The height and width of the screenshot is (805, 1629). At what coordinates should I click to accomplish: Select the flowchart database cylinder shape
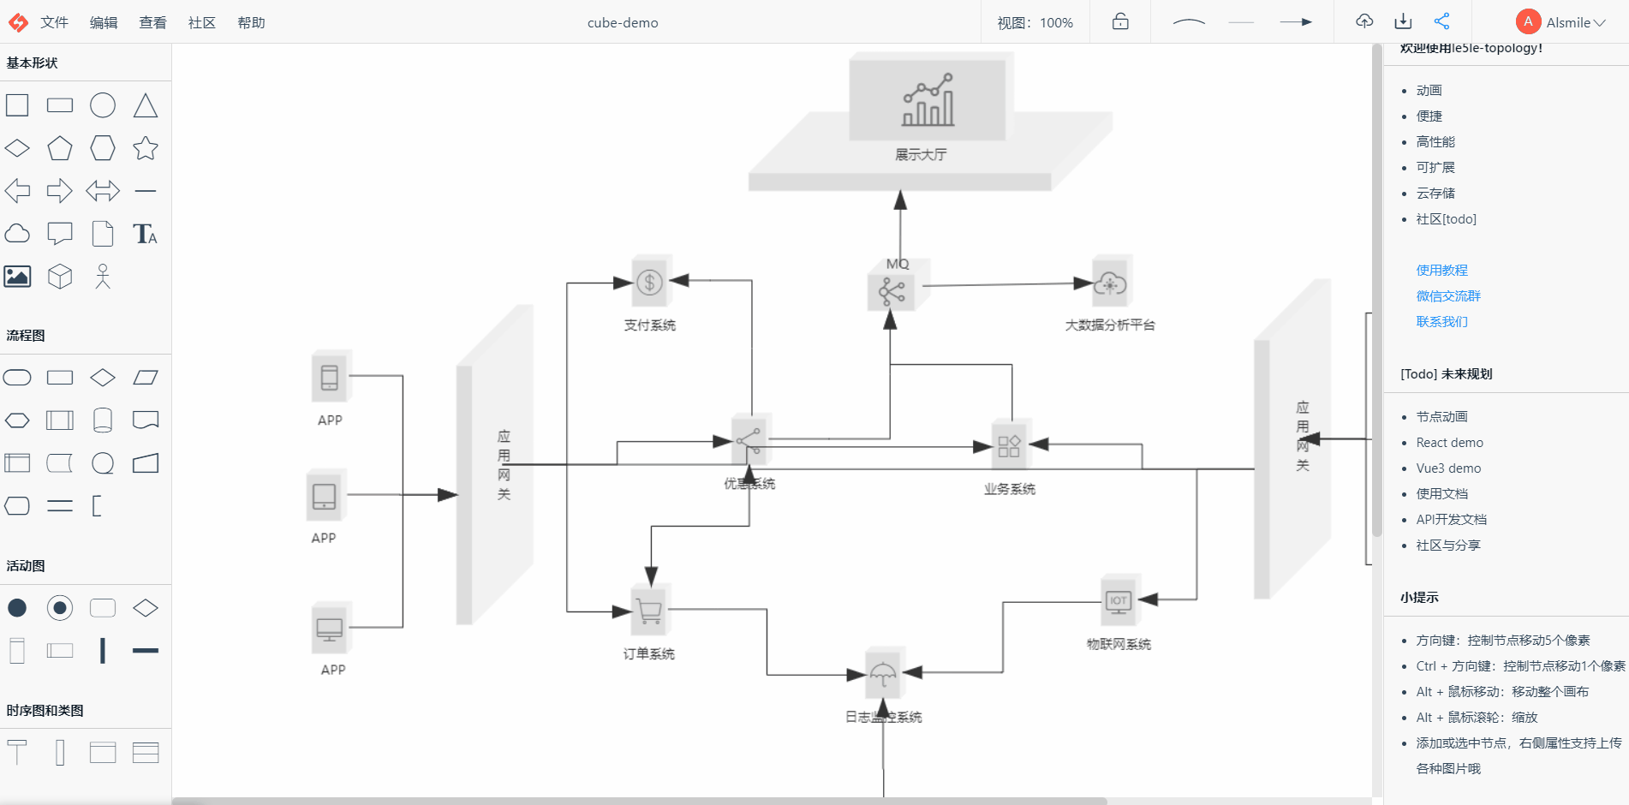tap(103, 420)
